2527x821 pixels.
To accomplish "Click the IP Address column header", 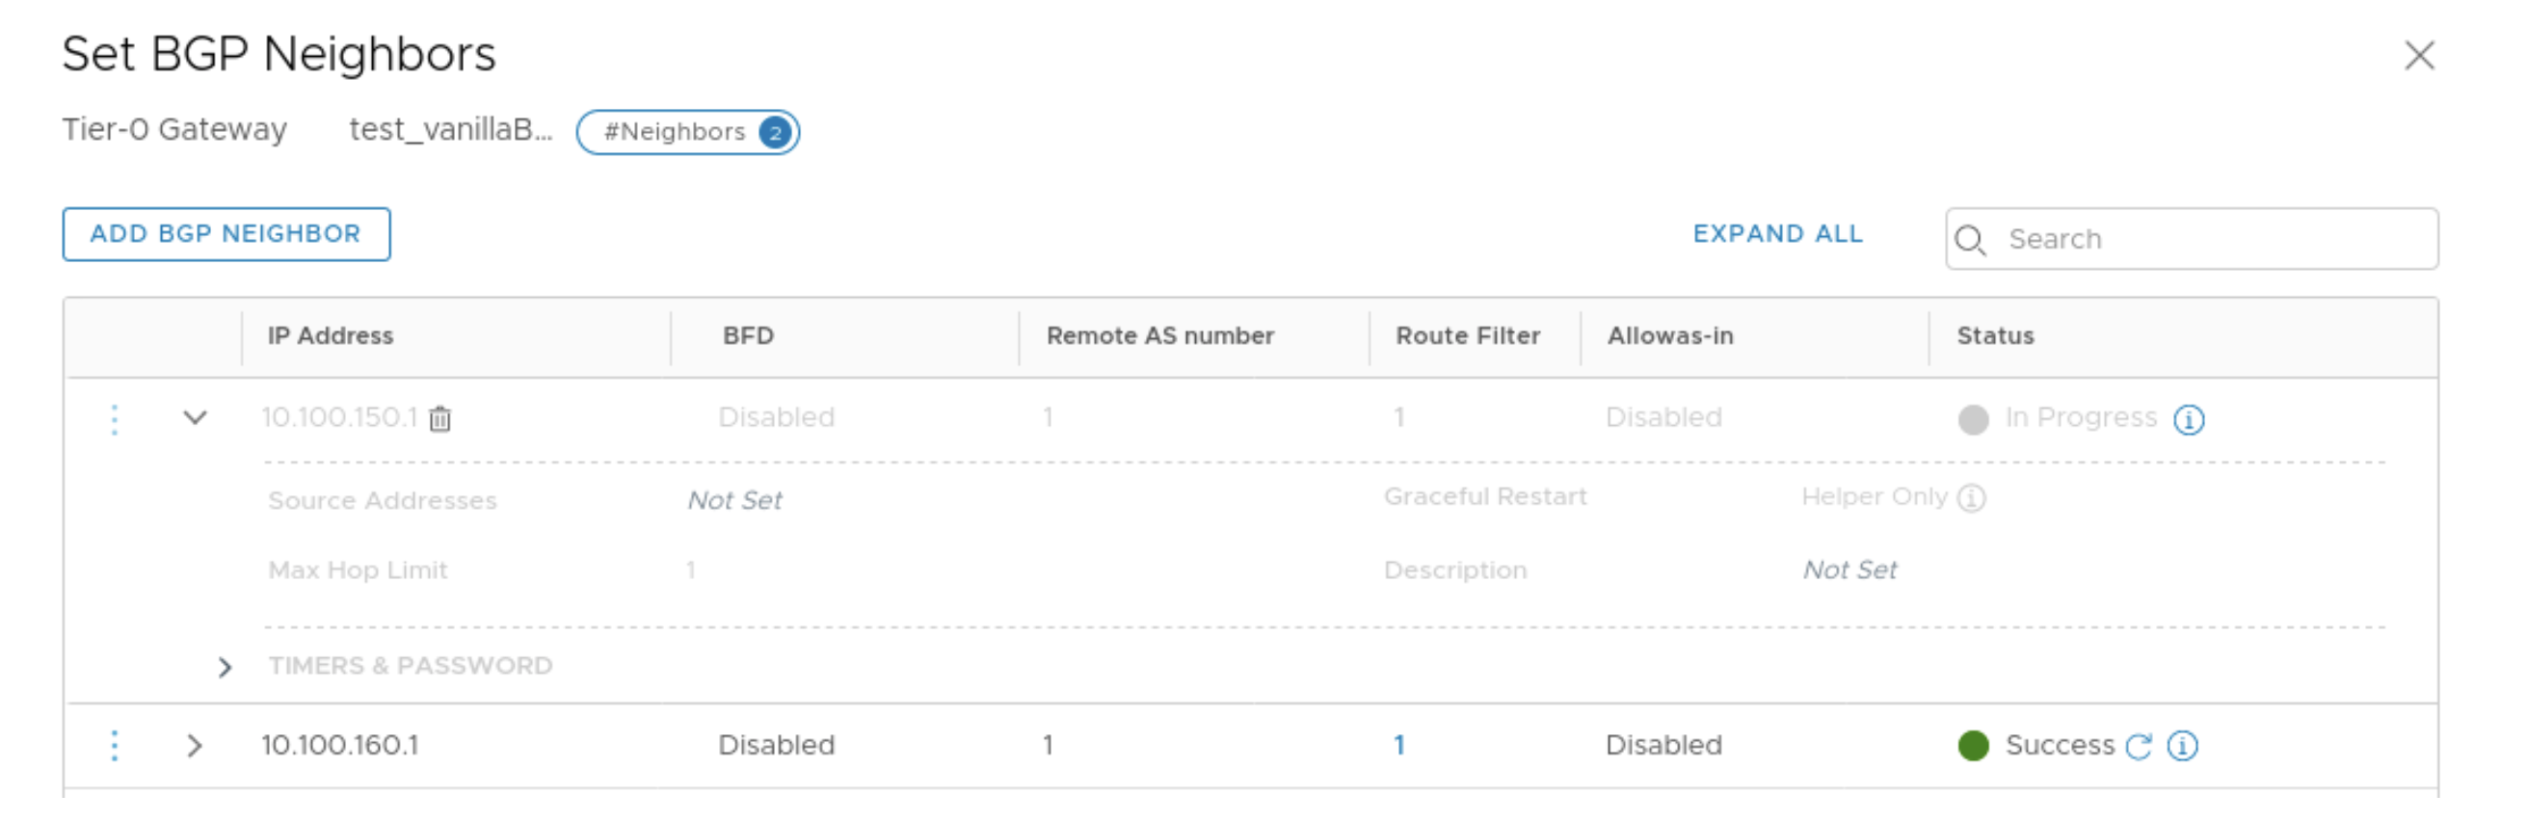I will 331,336.
